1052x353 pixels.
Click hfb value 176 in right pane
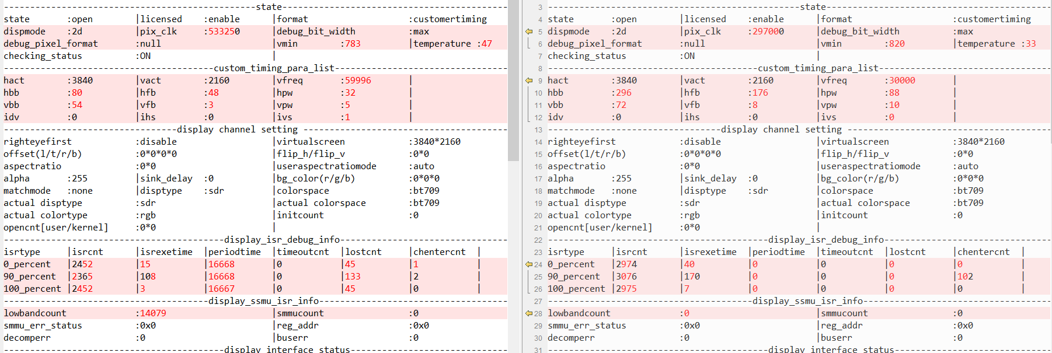point(760,93)
